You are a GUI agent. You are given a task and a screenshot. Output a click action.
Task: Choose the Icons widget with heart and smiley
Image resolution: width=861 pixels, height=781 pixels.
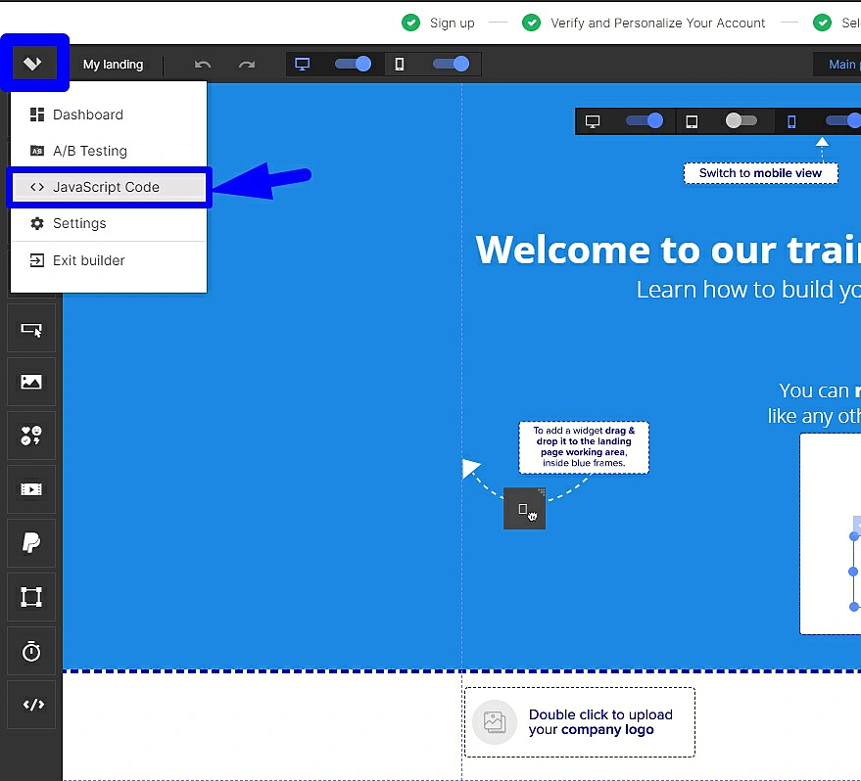click(x=31, y=436)
